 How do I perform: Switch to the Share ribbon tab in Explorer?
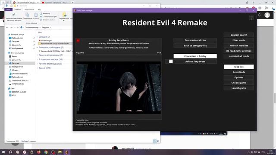coord(29,9)
